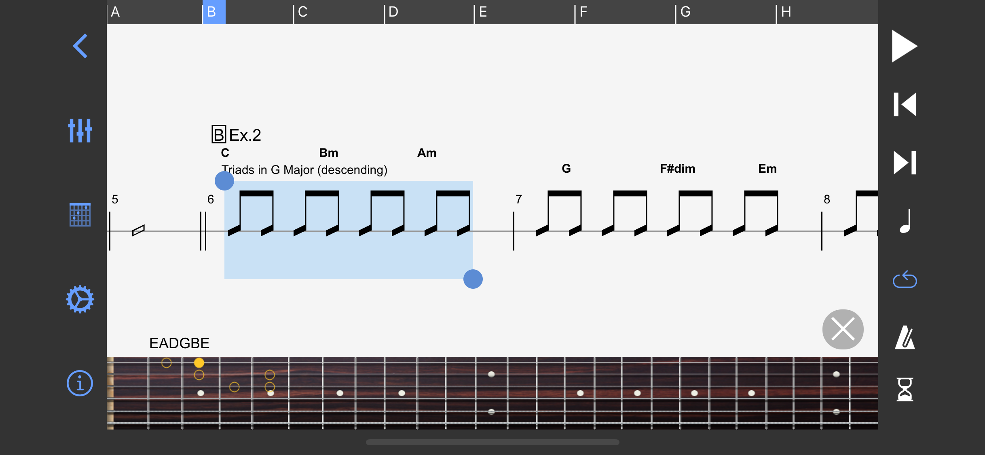Click the Am chord symbol
The width and height of the screenshot is (985, 455).
pyautogui.click(x=427, y=153)
